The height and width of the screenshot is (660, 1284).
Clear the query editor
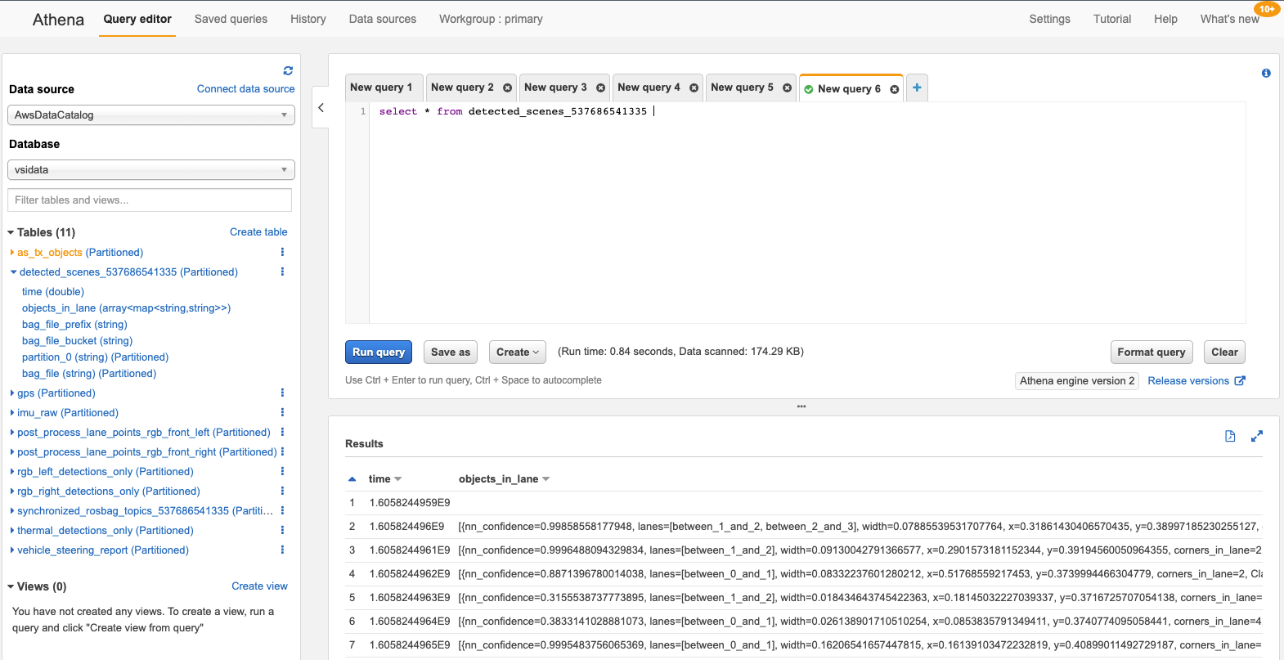(1224, 352)
